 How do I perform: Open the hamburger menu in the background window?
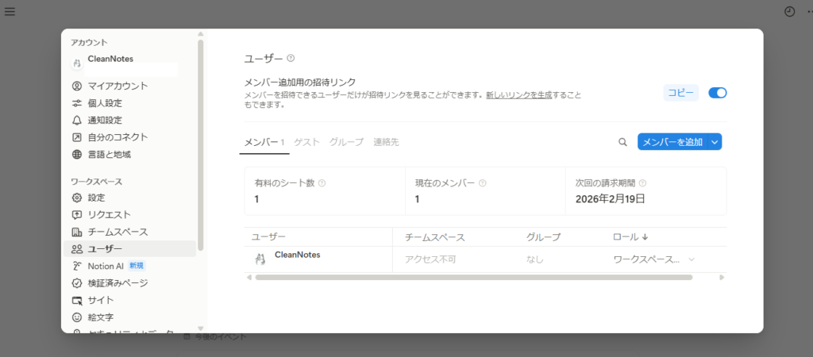[10, 11]
